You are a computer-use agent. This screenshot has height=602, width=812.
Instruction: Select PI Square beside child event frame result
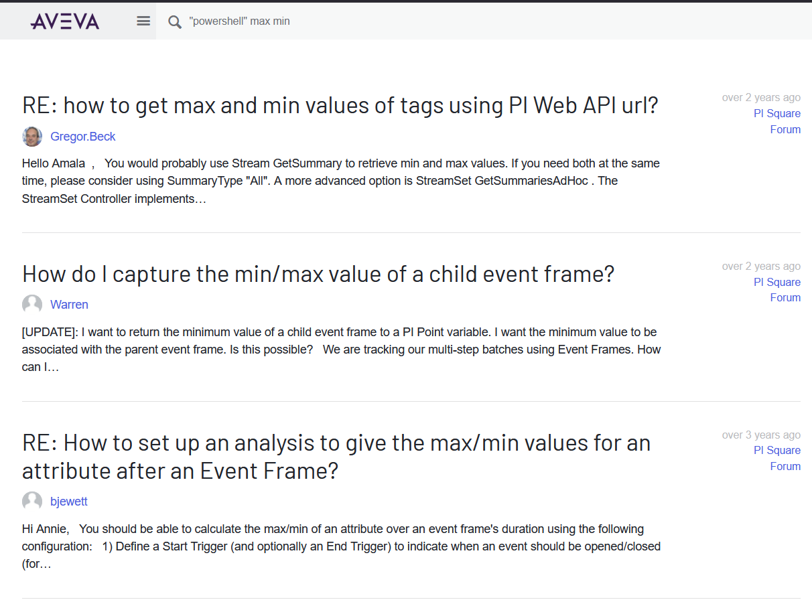coord(776,283)
